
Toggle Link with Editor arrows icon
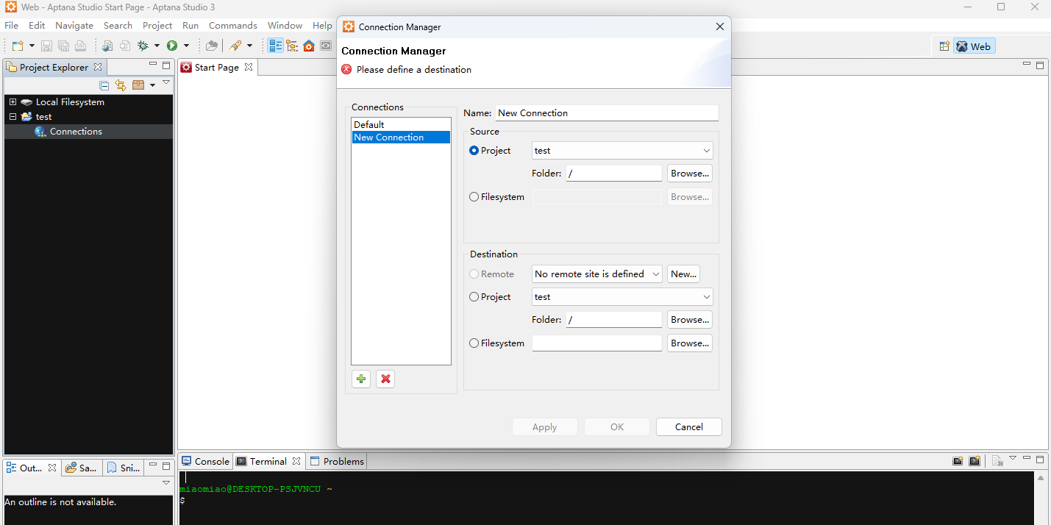click(x=121, y=85)
